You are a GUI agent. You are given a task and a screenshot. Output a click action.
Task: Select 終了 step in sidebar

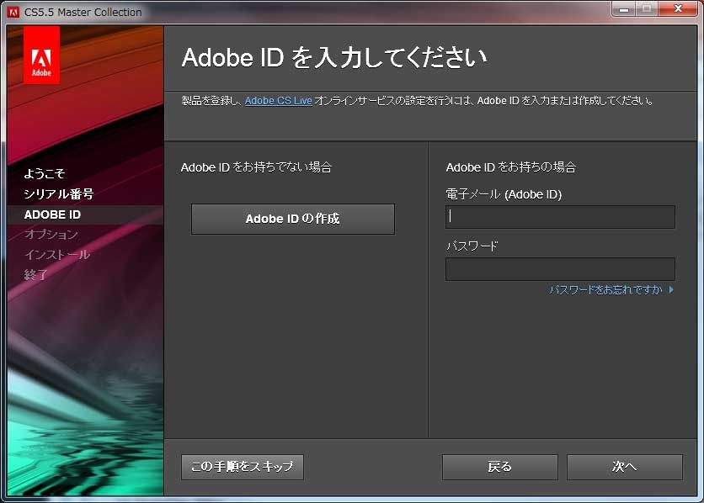(x=36, y=274)
